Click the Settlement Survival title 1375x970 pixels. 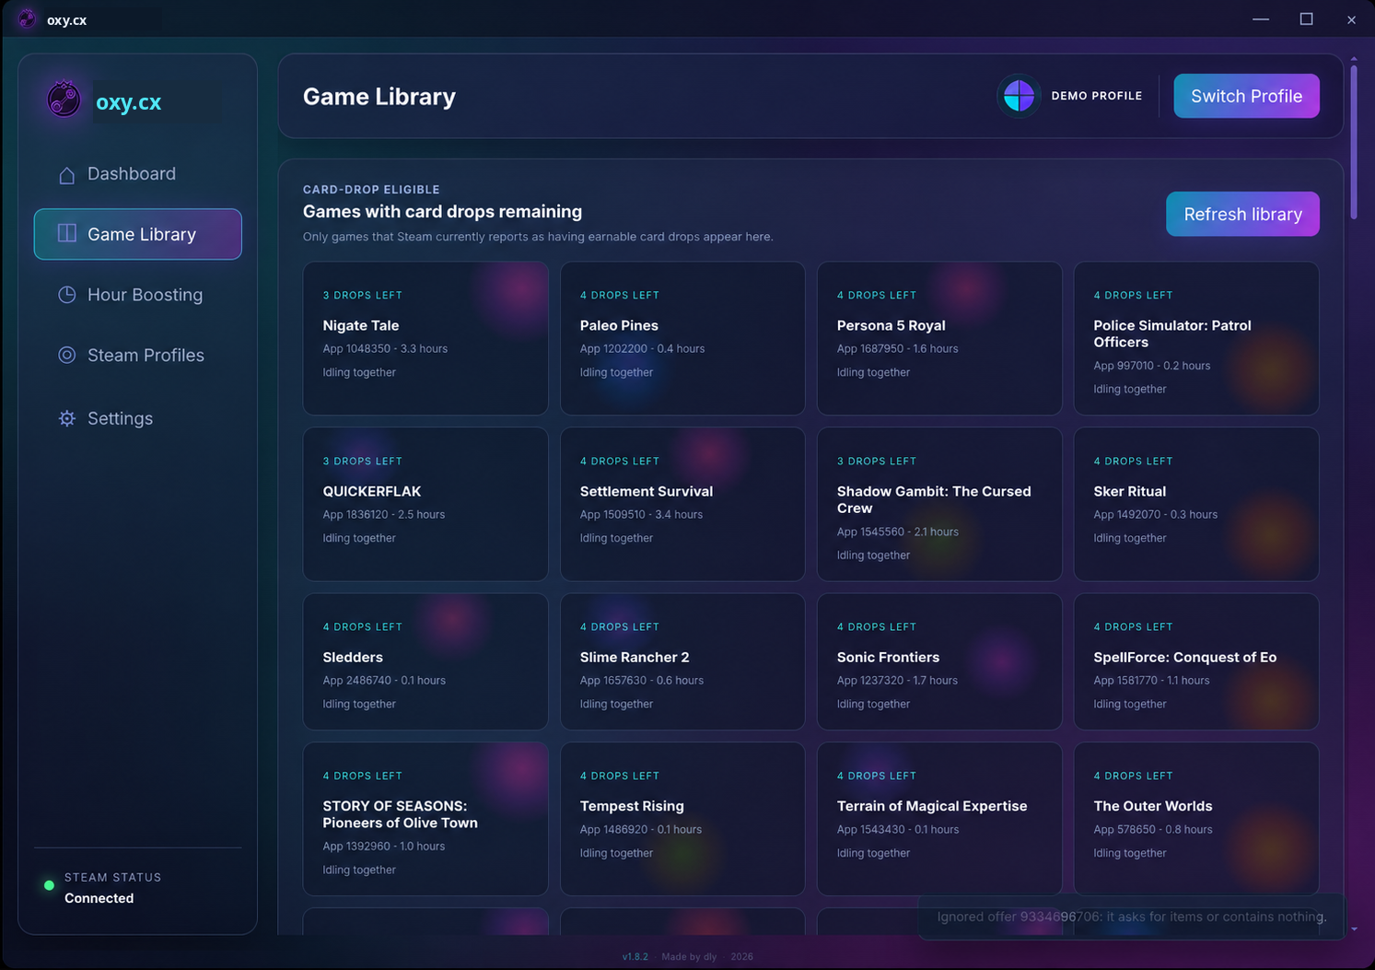647,491
